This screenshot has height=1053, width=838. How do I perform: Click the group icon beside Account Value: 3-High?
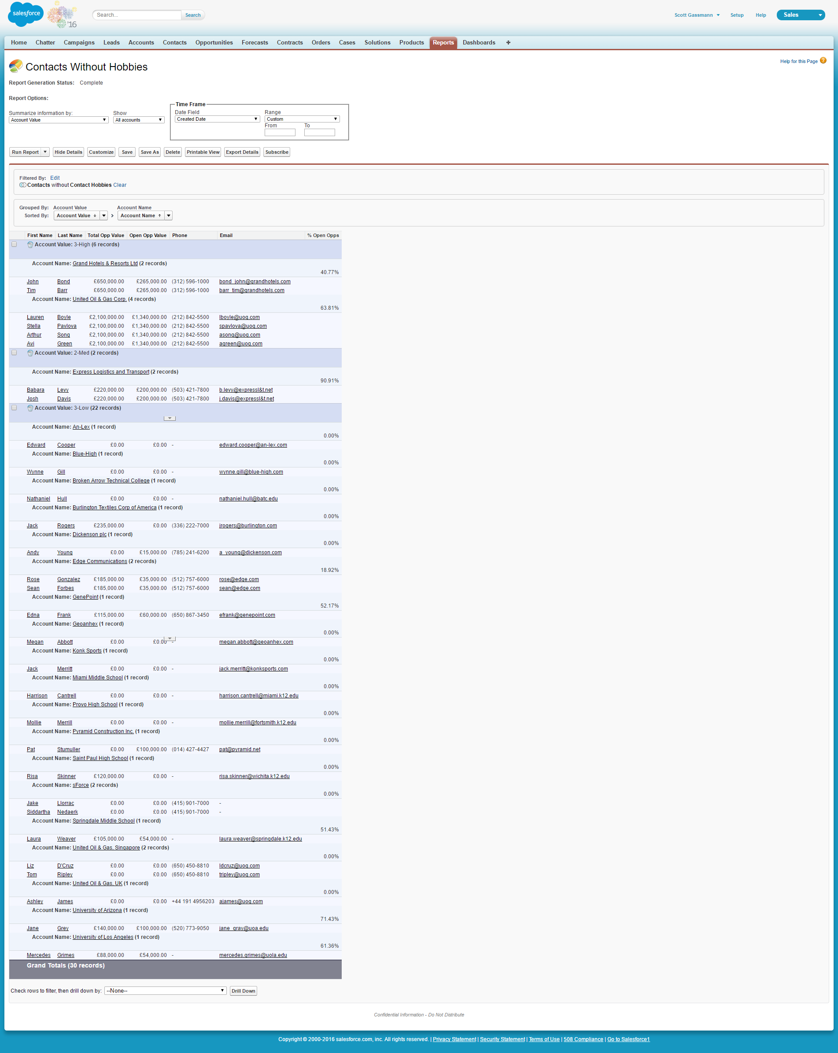[x=30, y=245]
